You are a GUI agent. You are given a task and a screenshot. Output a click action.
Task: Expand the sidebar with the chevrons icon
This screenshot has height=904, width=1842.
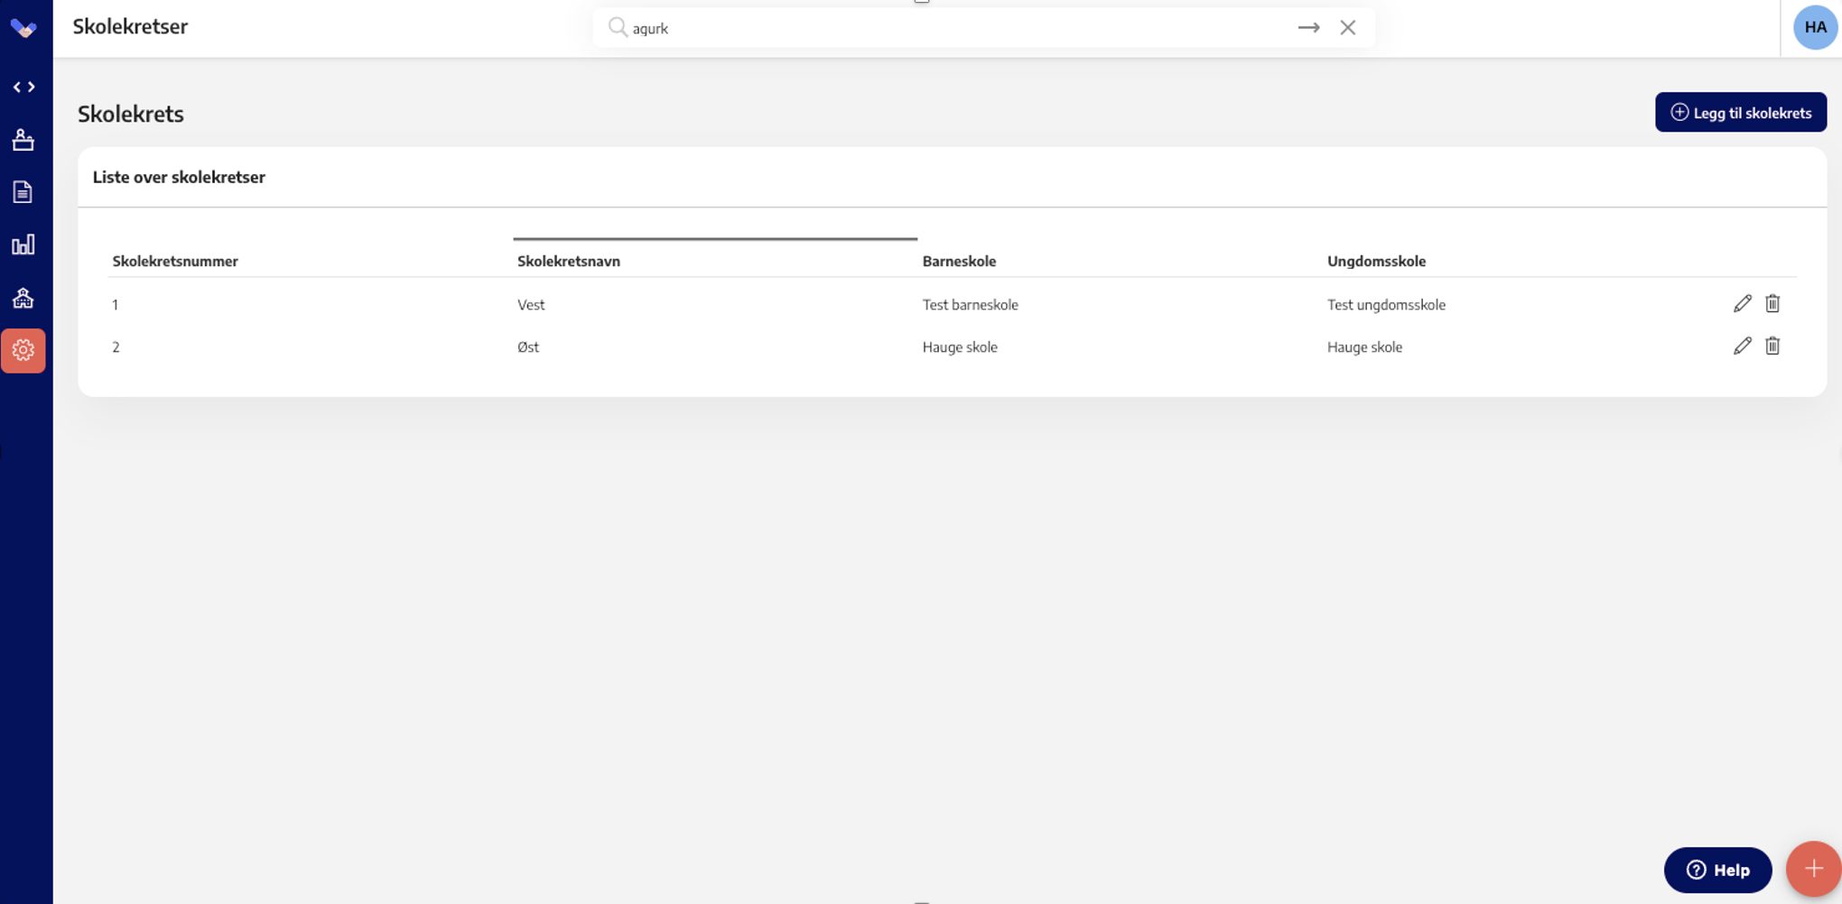[x=23, y=88]
